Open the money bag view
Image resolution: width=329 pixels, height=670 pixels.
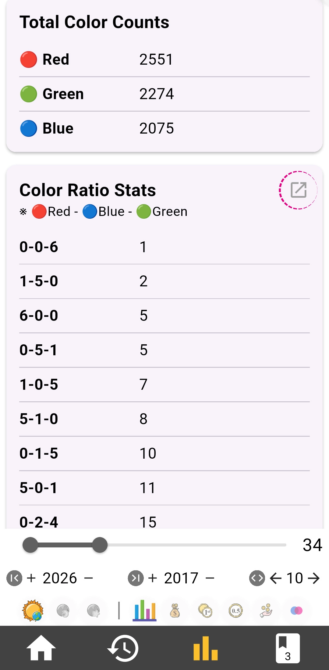click(x=175, y=611)
